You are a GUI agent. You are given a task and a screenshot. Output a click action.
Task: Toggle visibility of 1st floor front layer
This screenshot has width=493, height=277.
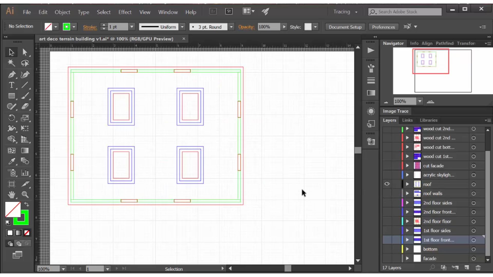pos(387,240)
